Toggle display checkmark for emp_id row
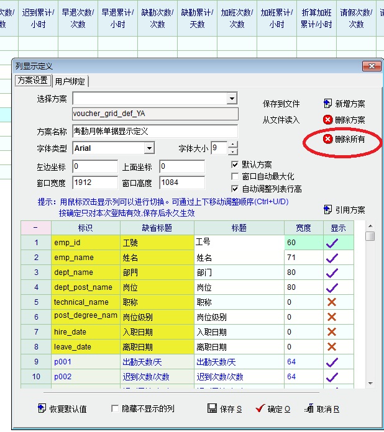The width and height of the screenshot is (384, 432). click(331, 243)
